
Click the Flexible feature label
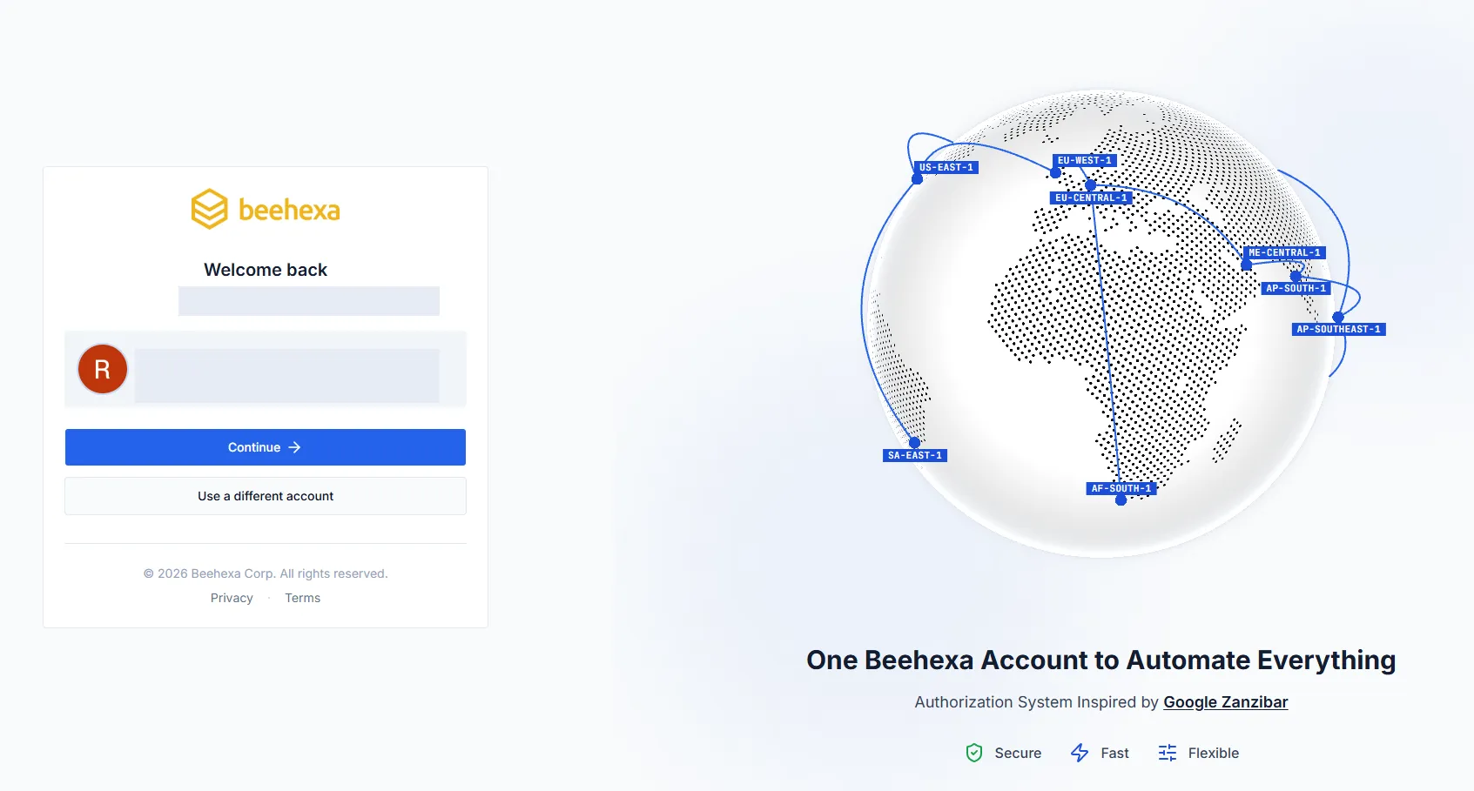[1213, 753]
